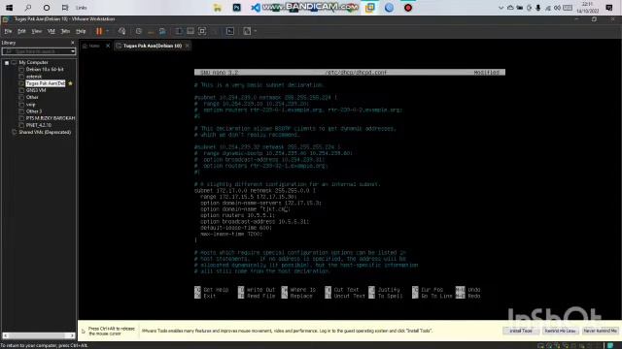Click library scrollbar right arrow
The width and height of the screenshot is (622, 349).
72,335
